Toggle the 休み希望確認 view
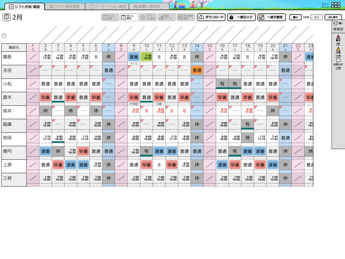The width and height of the screenshot is (345, 259). click(x=186, y=17)
